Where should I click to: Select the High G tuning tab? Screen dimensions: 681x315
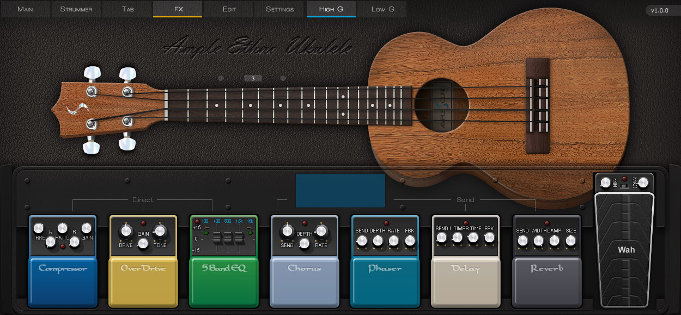coord(331,9)
